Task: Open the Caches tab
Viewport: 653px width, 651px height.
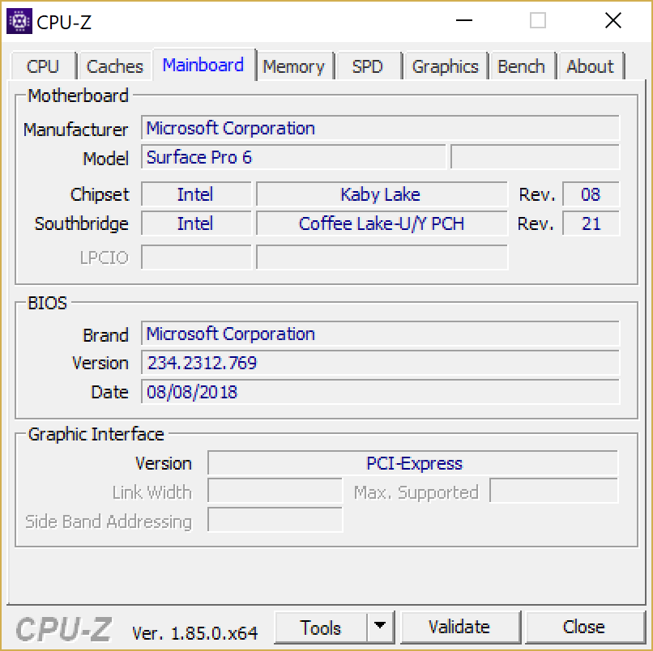Action: point(114,66)
